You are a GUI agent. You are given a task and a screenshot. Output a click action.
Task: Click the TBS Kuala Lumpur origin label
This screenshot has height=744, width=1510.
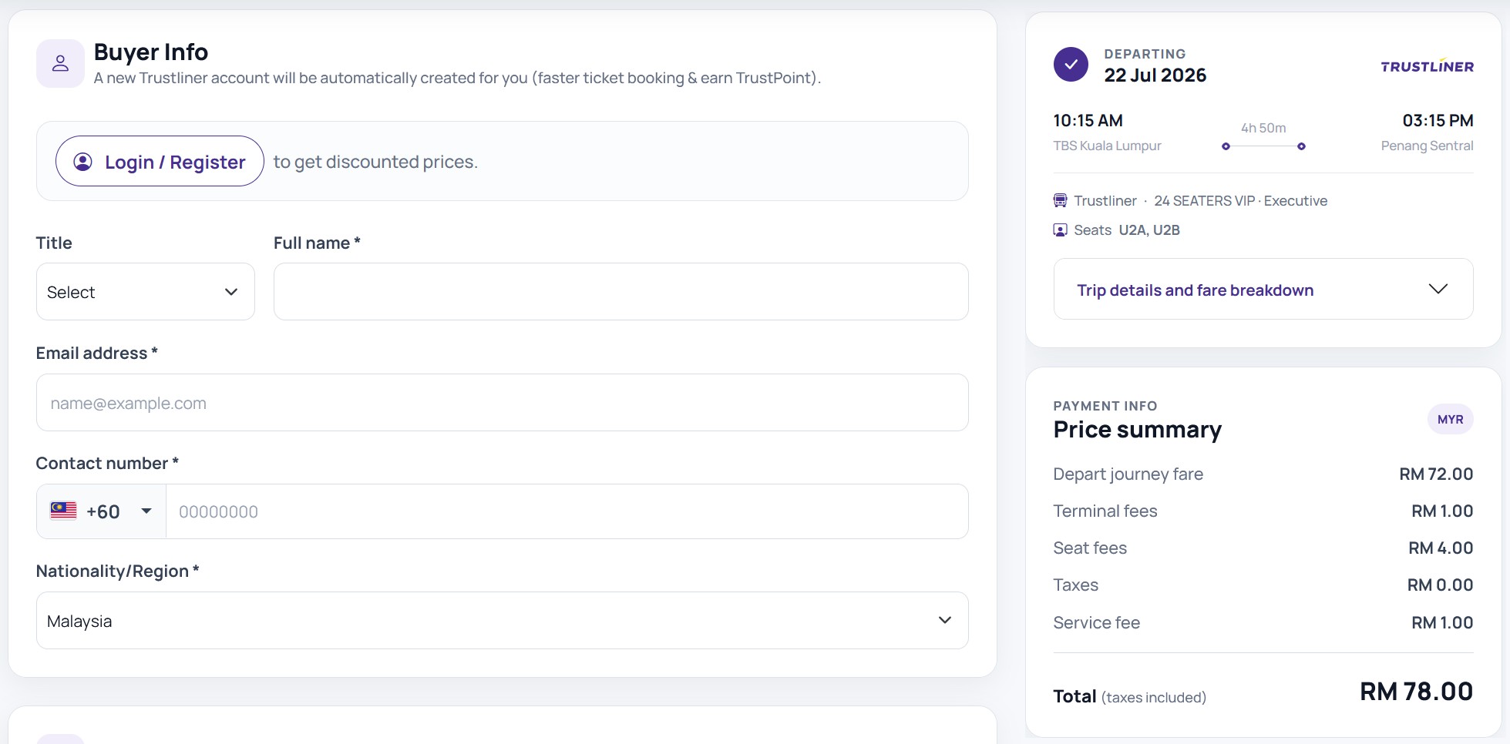(1107, 146)
